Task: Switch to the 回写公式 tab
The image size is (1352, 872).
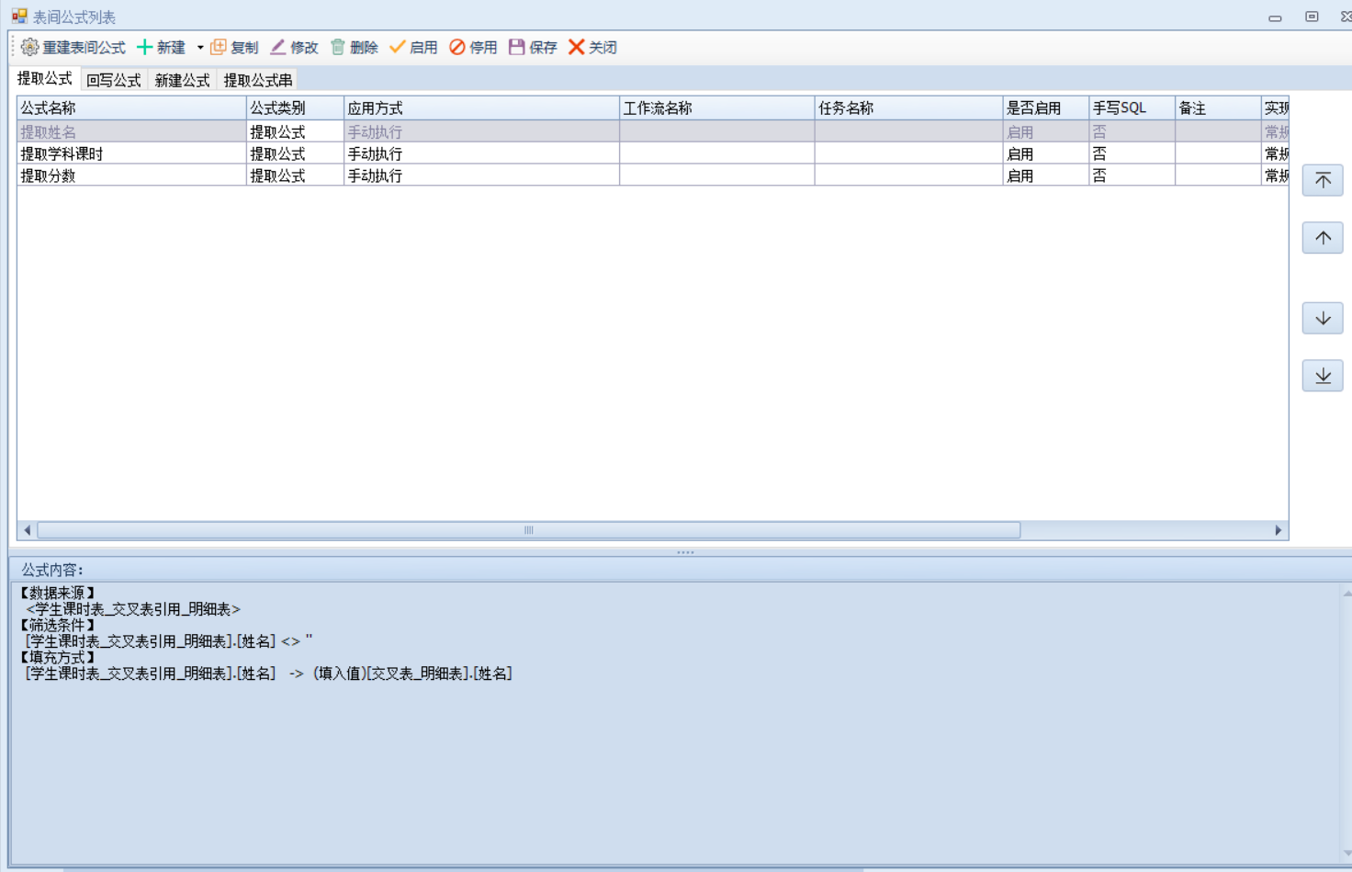Action: pyautogui.click(x=114, y=81)
